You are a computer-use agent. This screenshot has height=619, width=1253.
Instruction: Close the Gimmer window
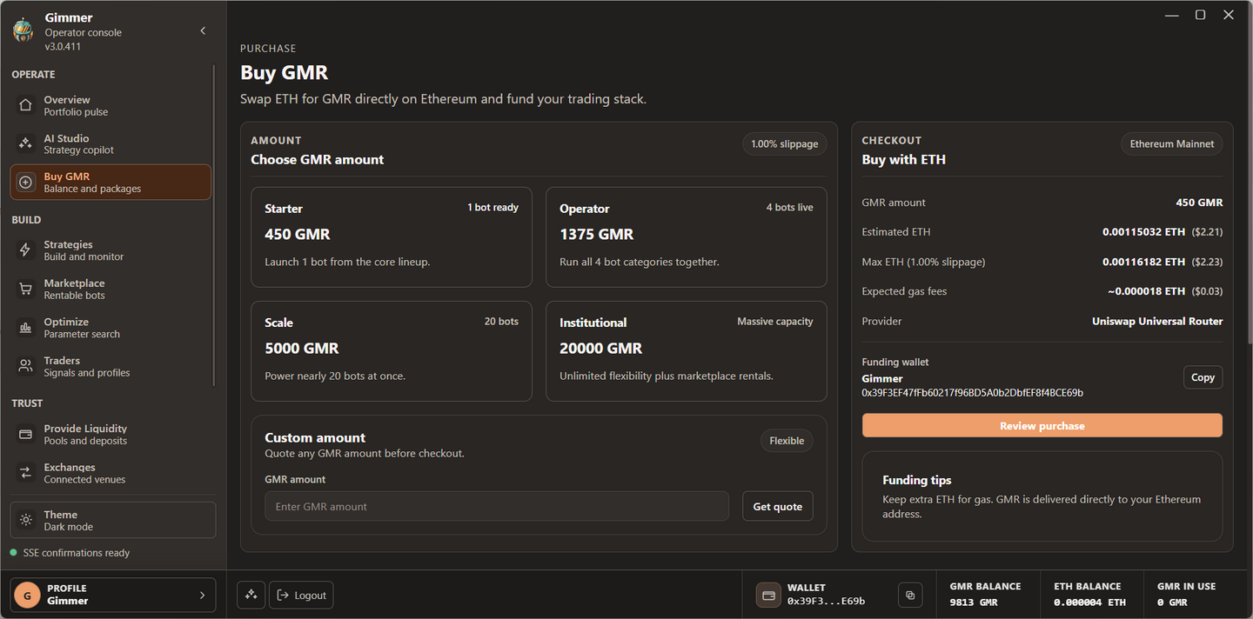(1229, 15)
